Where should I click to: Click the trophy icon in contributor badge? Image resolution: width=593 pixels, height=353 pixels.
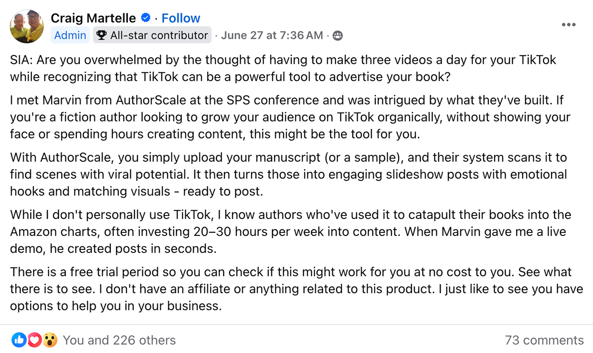[x=101, y=35]
